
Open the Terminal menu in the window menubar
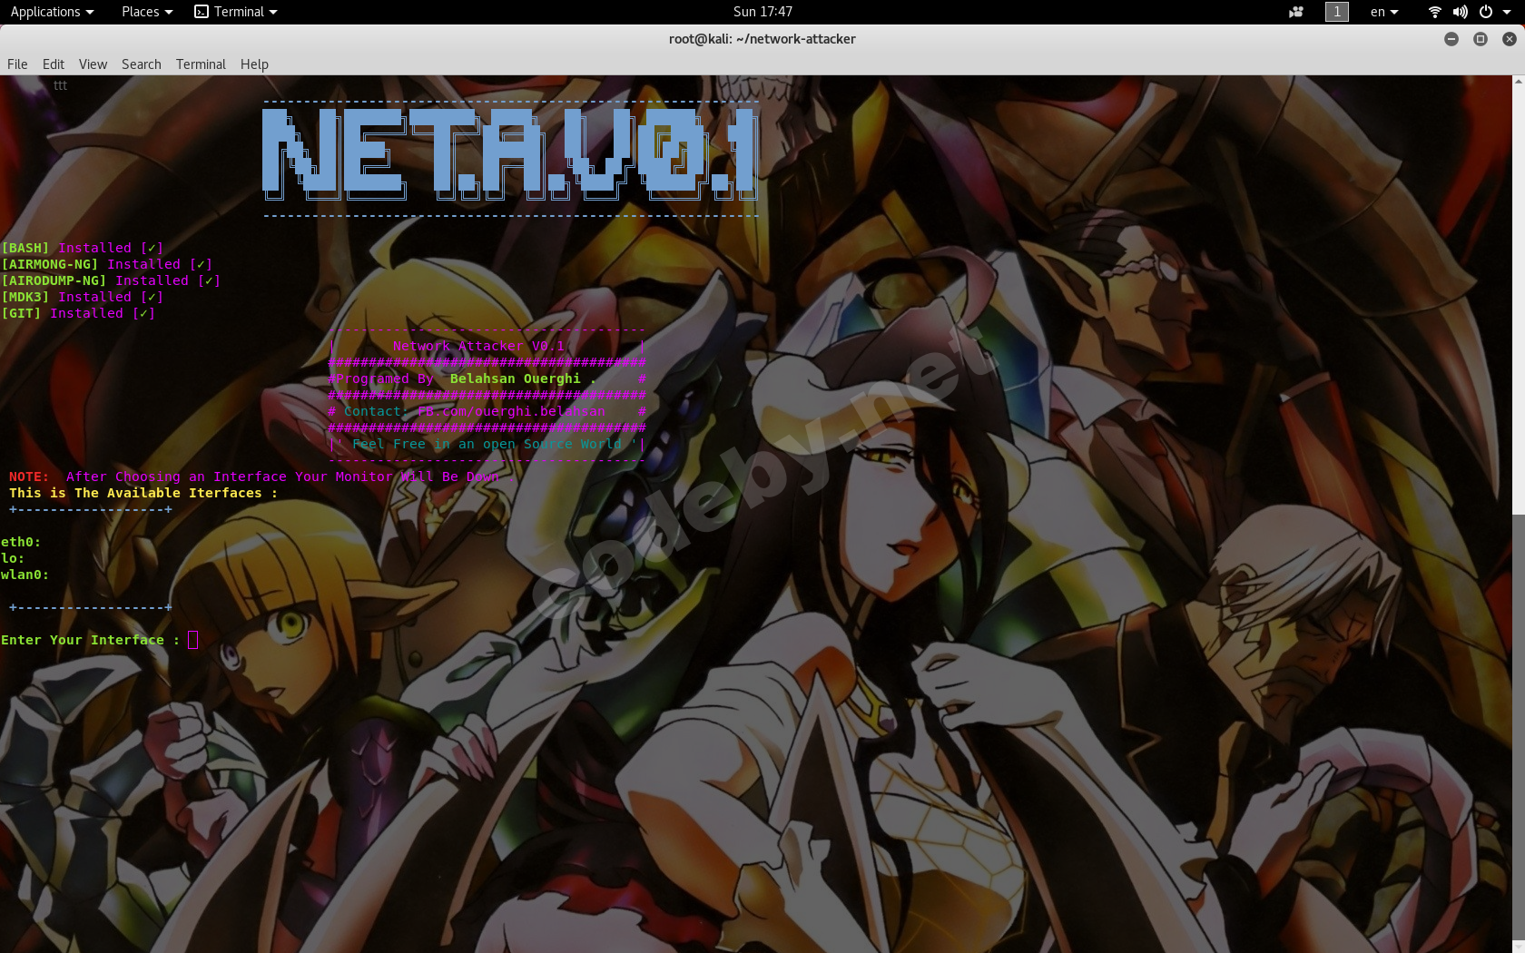tap(201, 64)
